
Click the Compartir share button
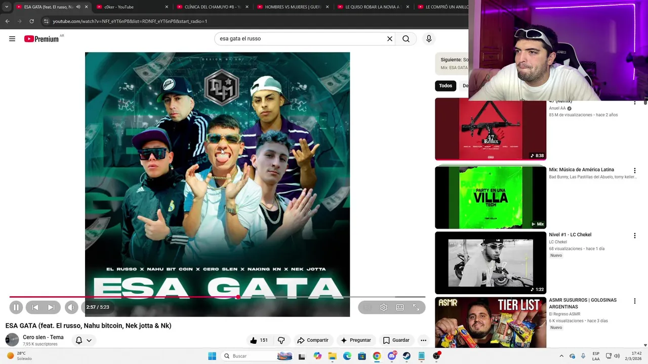pyautogui.click(x=313, y=340)
